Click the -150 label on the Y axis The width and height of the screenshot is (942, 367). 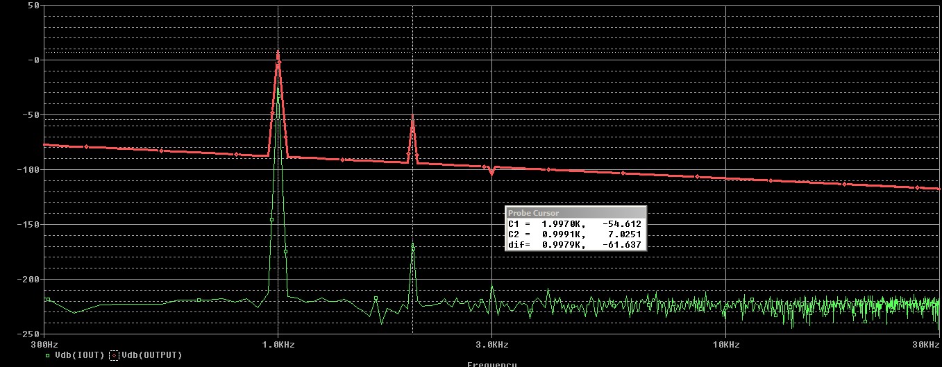click(27, 224)
